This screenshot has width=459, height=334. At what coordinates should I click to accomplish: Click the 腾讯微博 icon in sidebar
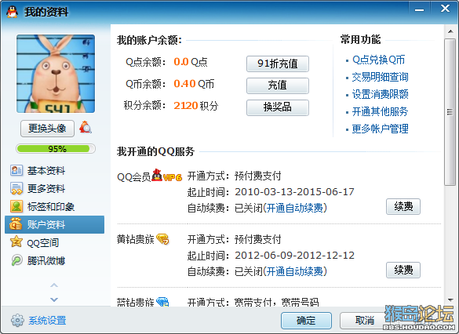coord(16,260)
